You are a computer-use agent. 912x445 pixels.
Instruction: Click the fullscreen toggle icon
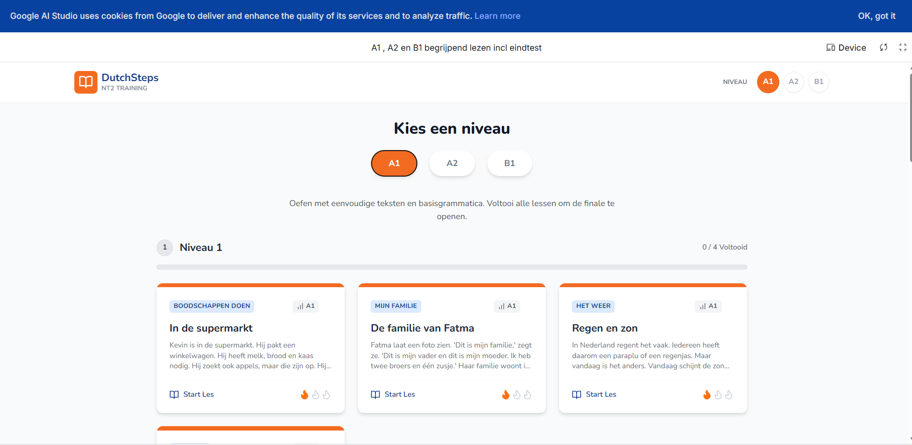[x=902, y=47]
